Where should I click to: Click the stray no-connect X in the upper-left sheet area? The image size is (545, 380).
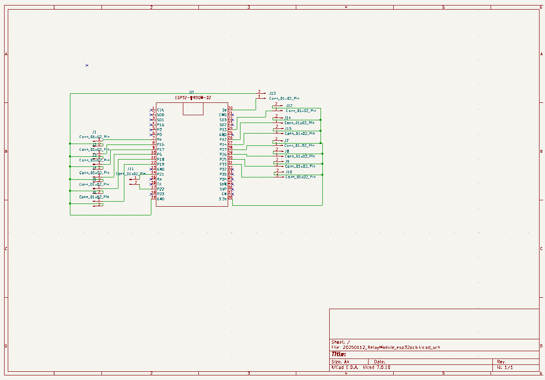(87, 65)
